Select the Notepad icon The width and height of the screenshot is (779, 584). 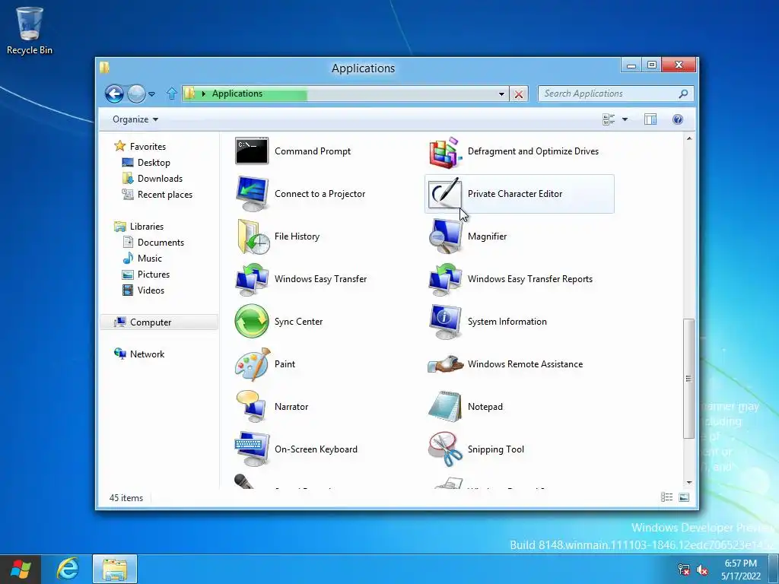(x=445, y=406)
